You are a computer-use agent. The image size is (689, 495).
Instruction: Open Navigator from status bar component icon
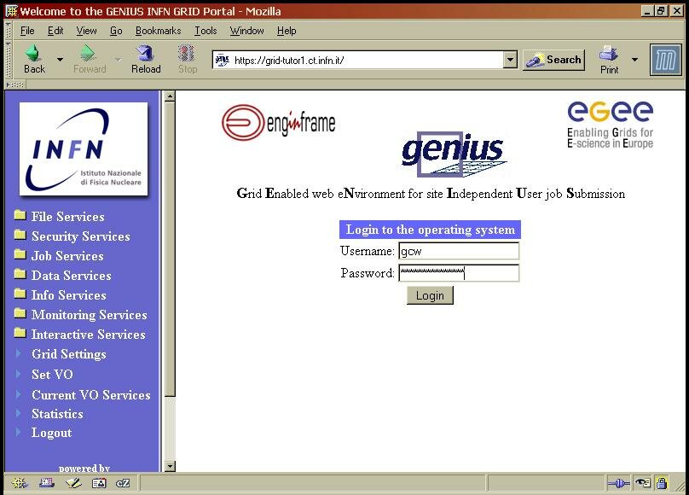coord(19,483)
